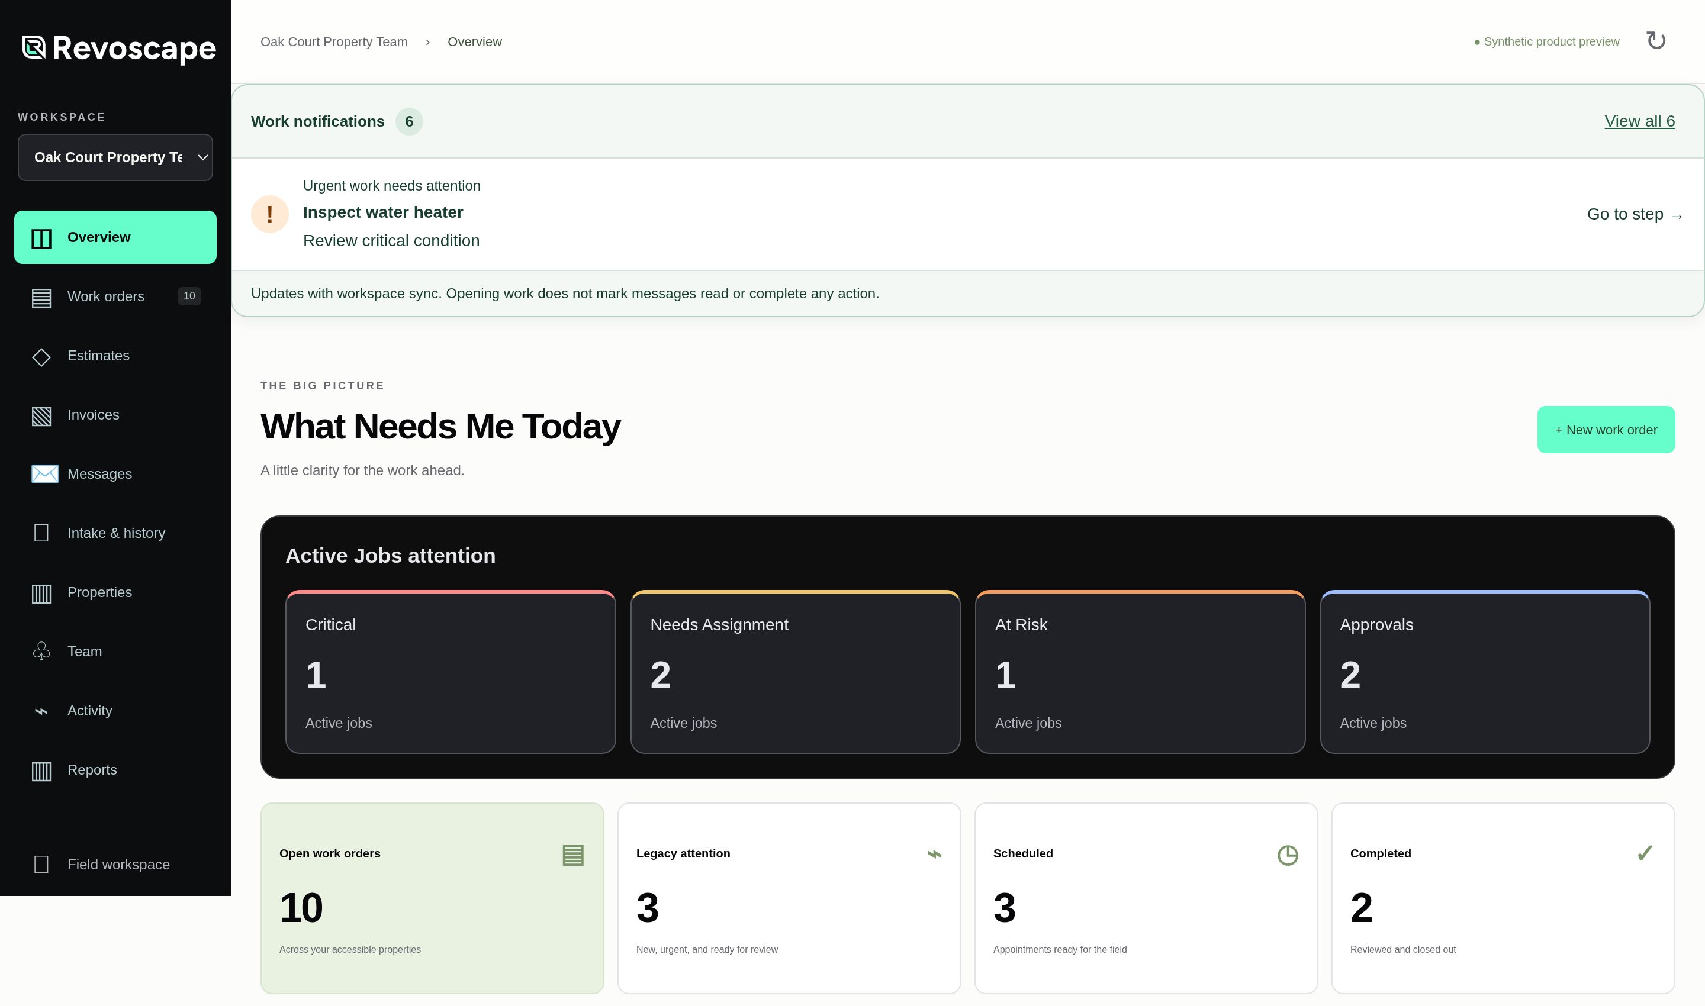Open Work orders in the sidebar
Image resolution: width=1705 pixels, height=1006 pixels.
click(115, 296)
